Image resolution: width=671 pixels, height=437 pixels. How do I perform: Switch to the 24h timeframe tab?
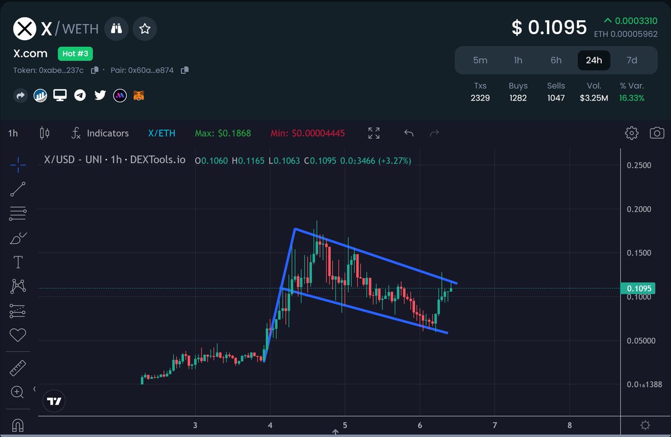[x=594, y=60]
